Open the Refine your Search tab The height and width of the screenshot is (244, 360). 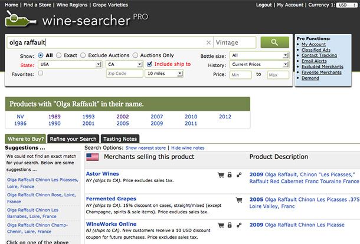pyautogui.click(x=74, y=139)
